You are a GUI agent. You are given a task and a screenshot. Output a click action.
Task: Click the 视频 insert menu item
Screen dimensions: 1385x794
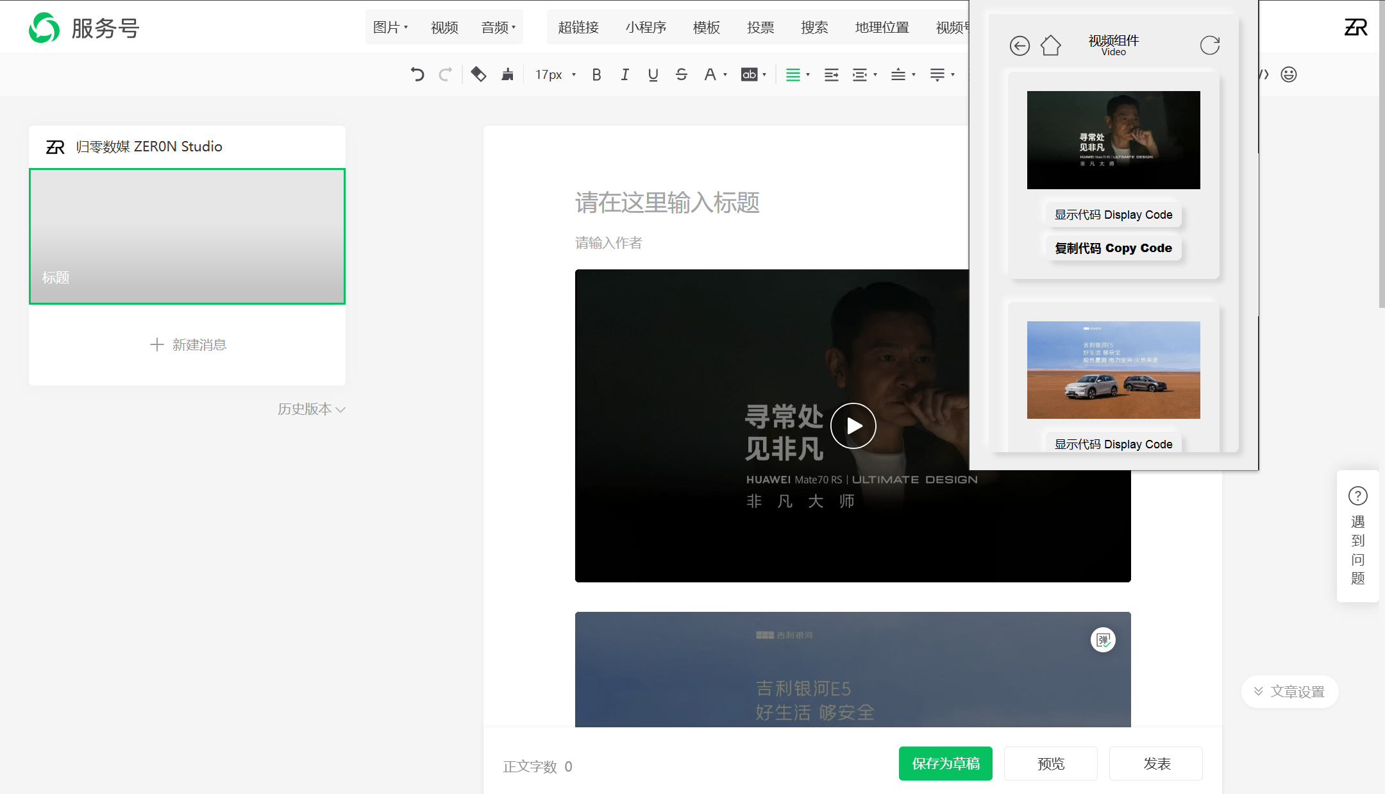point(444,28)
